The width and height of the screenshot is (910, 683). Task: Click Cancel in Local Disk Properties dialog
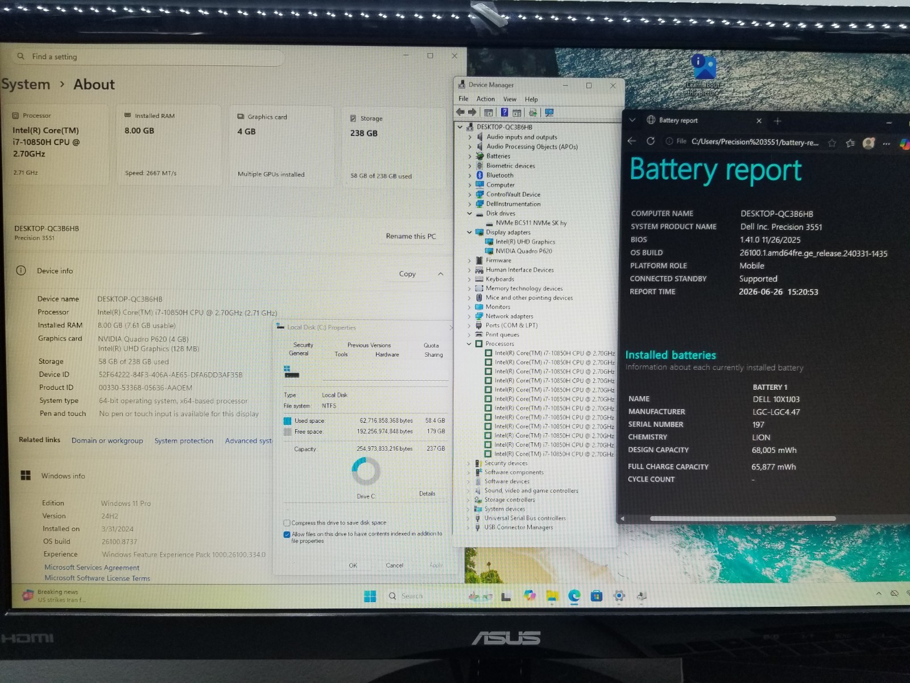click(x=394, y=565)
